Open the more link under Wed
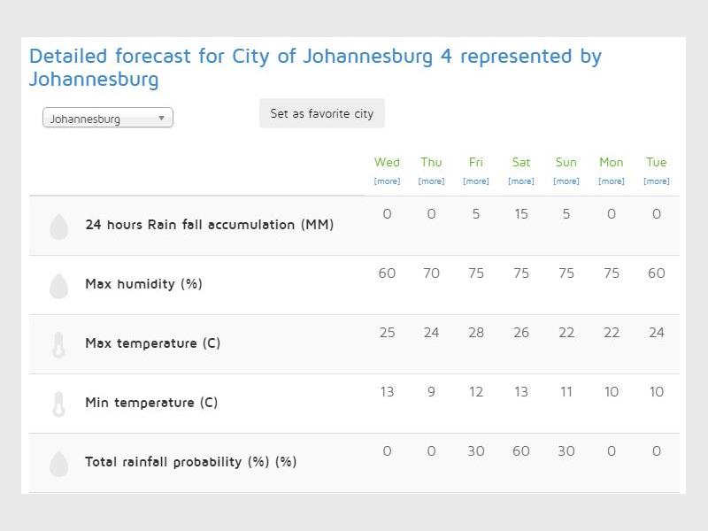The image size is (708, 531). pyautogui.click(x=387, y=181)
